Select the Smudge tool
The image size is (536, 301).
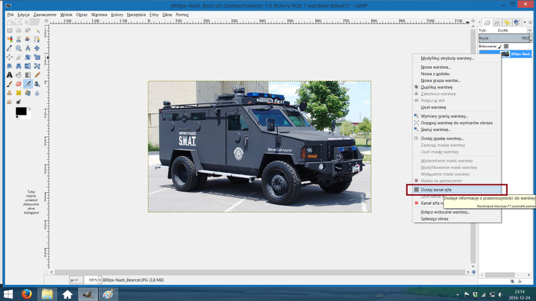10,102
